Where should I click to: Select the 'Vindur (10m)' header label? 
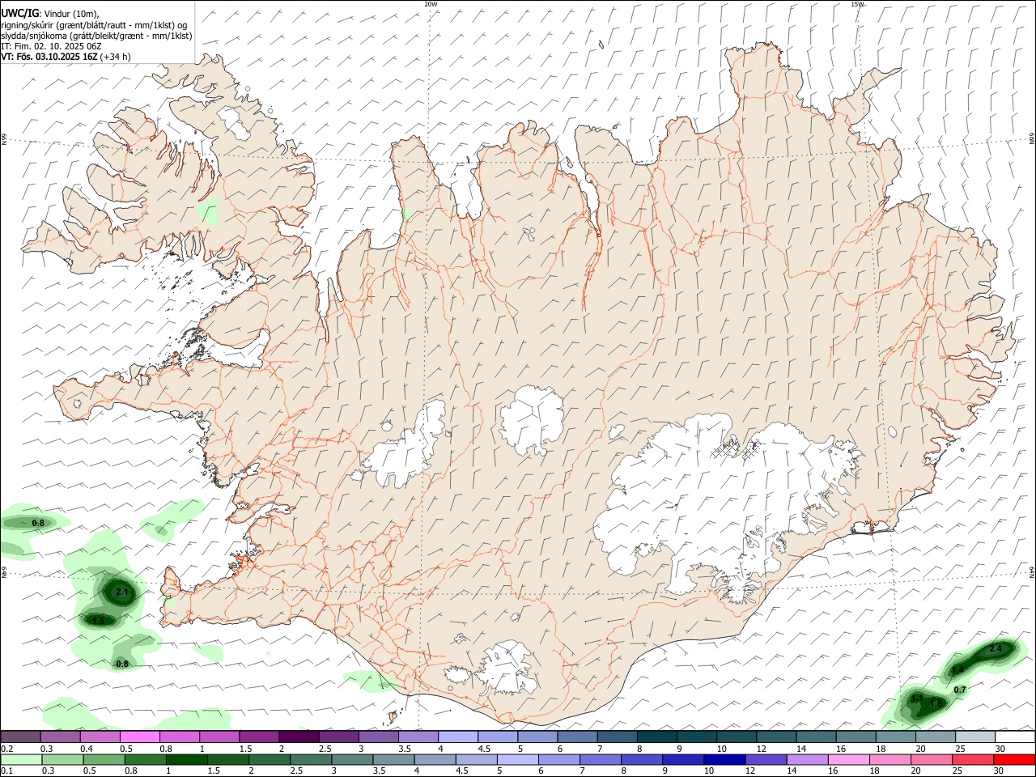(72, 14)
